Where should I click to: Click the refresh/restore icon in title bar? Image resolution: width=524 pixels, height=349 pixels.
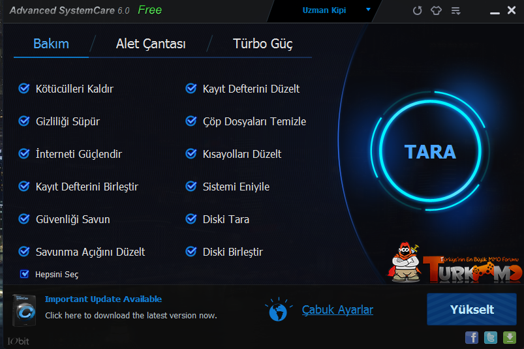point(417,10)
